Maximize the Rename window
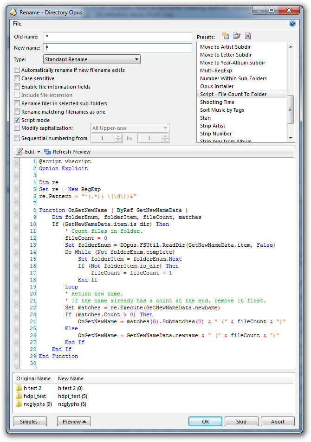Viewport: 311px width, 442px height. pyautogui.click(x=272, y=10)
